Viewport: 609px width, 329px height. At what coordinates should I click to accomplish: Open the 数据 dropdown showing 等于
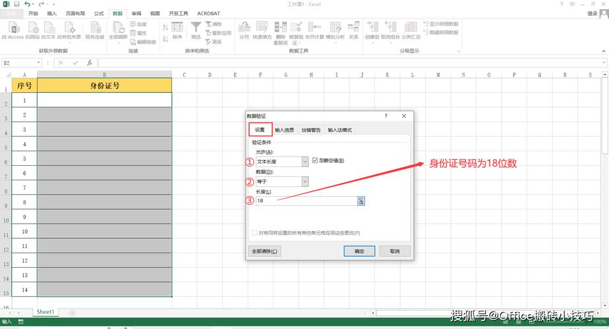click(x=304, y=182)
